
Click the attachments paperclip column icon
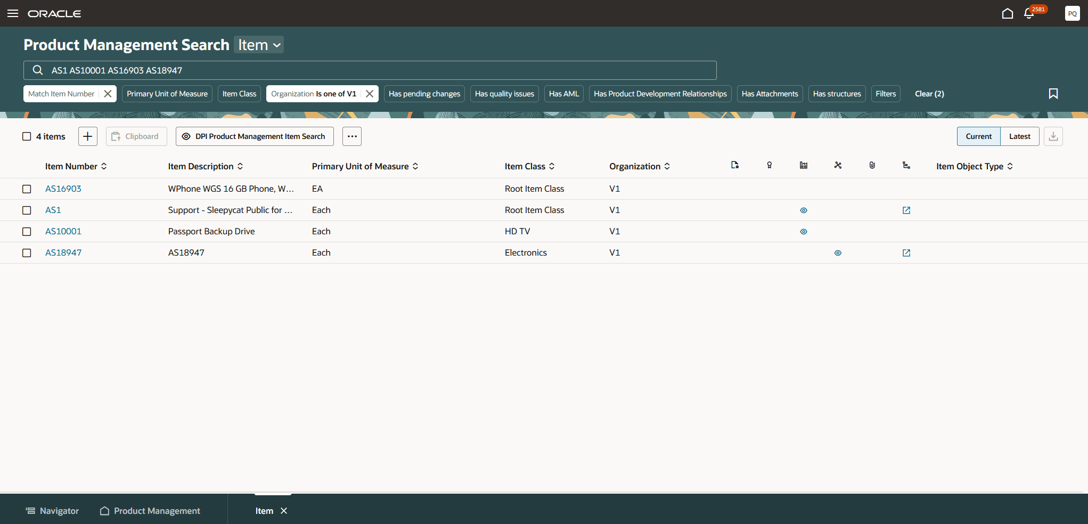coord(872,166)
